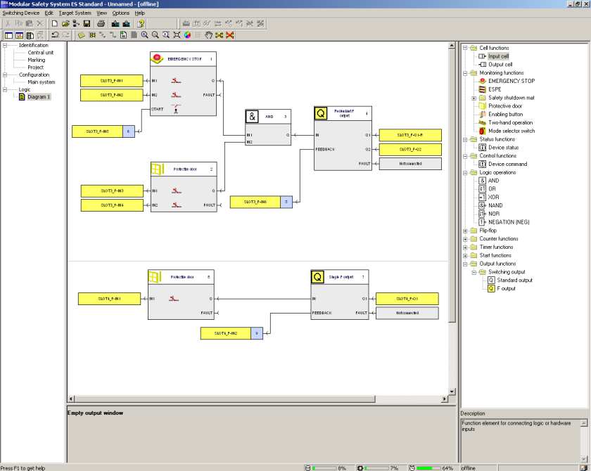Click the Save floppy-disk toolbar icon
Screen dimensions: 591x471
click(87, 24)
